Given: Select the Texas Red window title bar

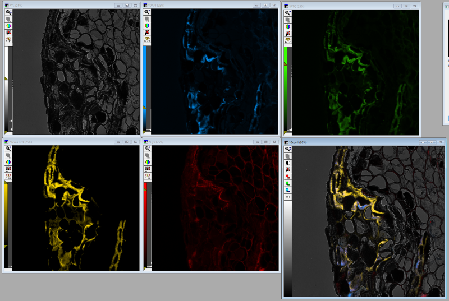Looking at the screenshot, I should point(56,141).
